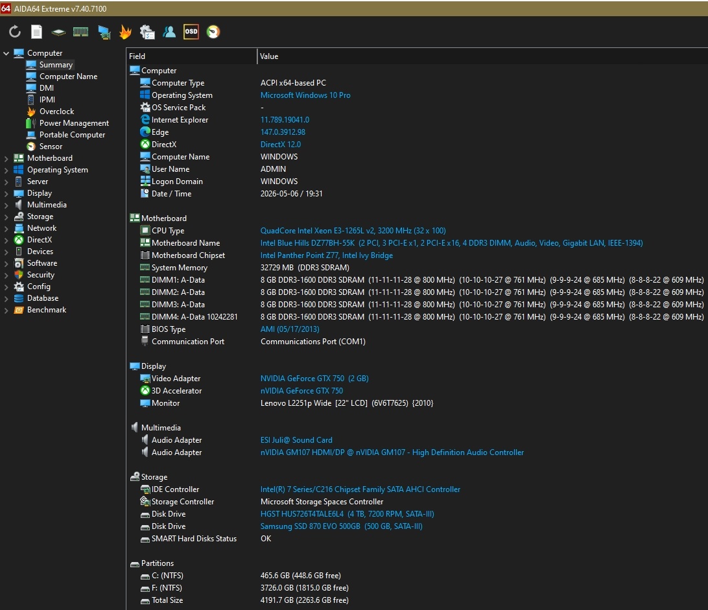Screen dimensions: 708x610
Task: Select the C: (NTFS) partition row
Action: pos(418,576)
